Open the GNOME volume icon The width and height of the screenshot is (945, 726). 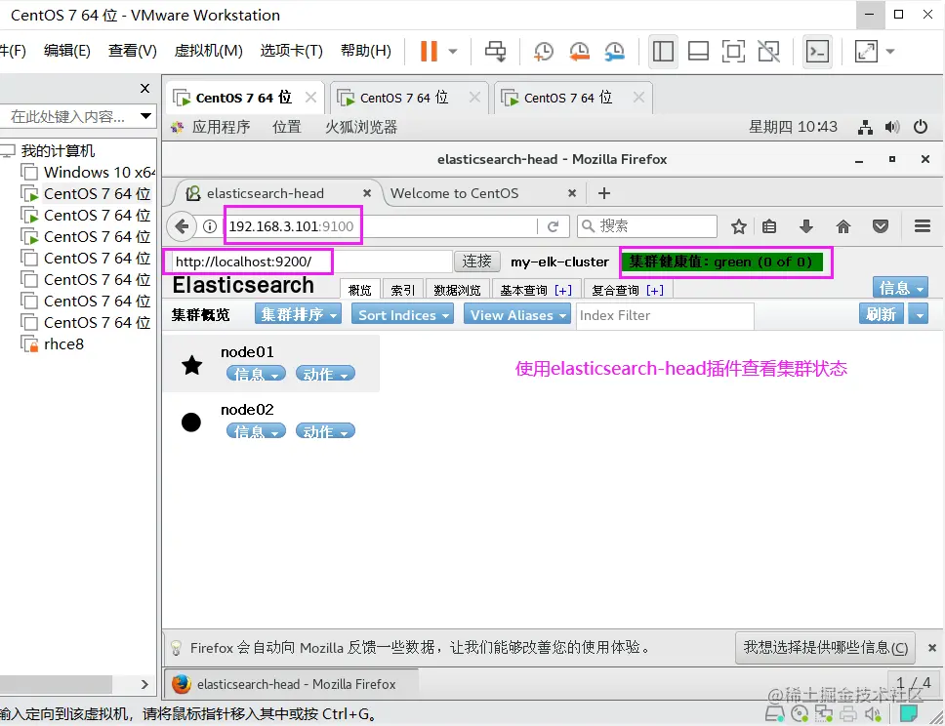click(892, 127)
